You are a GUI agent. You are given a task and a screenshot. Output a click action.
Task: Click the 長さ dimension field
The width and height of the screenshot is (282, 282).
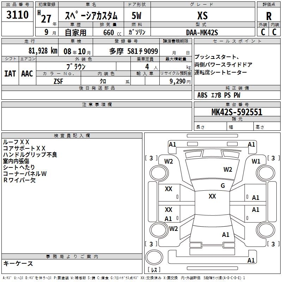pyautogui.click(x=210, y=127)
